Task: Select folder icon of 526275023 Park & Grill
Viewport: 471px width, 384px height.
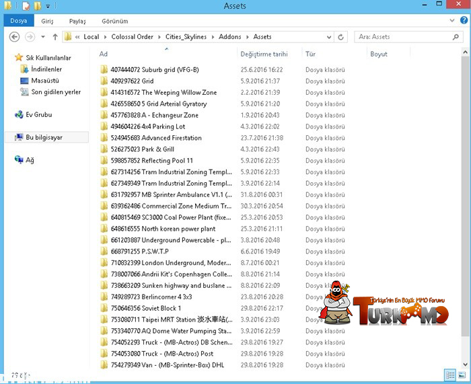Action: tap(104, 149)
